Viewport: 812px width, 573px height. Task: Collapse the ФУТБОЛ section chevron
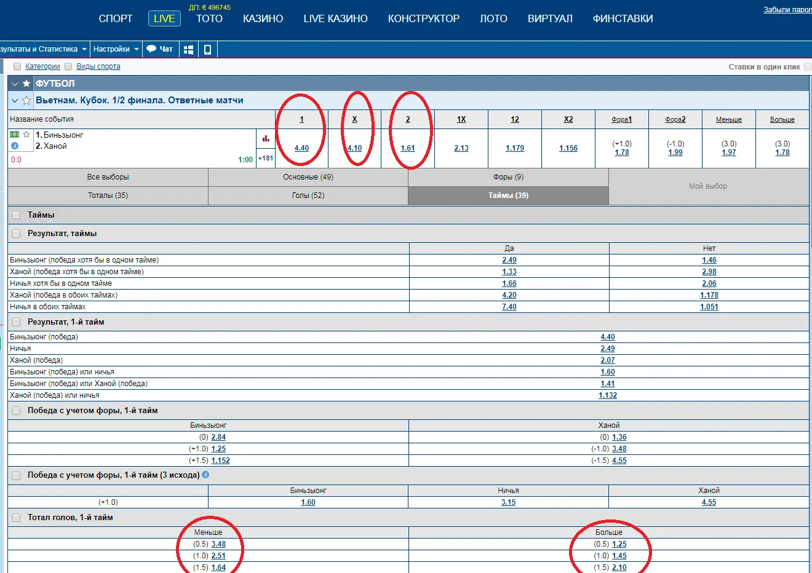(15, 84)
